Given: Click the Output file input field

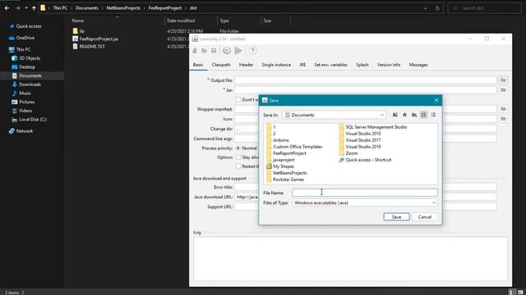Looking at the screenshot, I should tap(365, 80).
